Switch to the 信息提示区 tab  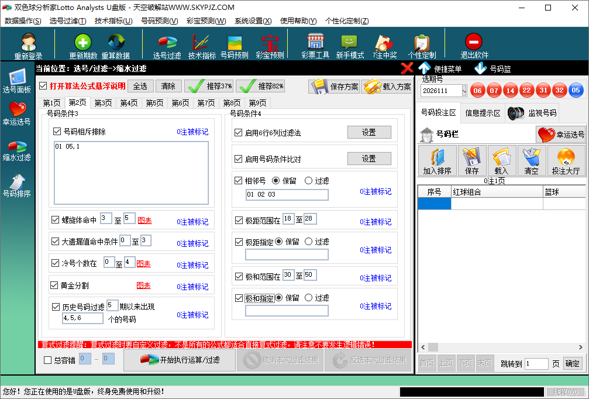coord(483,113)
